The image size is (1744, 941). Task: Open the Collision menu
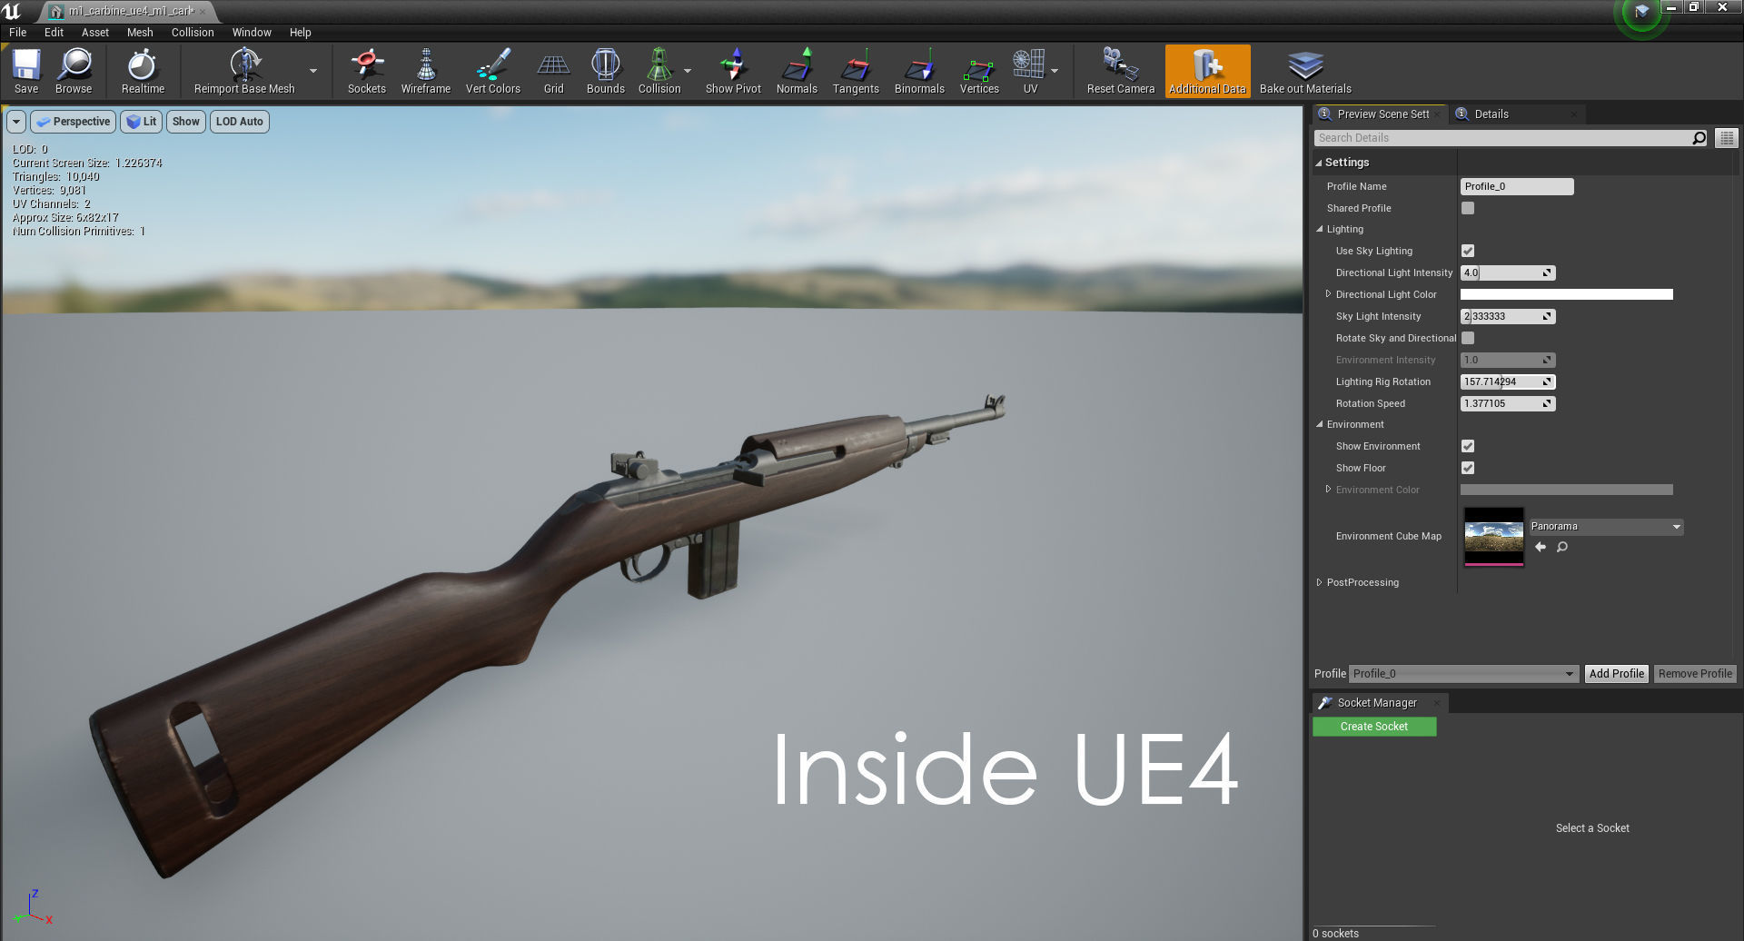[193, 32]
